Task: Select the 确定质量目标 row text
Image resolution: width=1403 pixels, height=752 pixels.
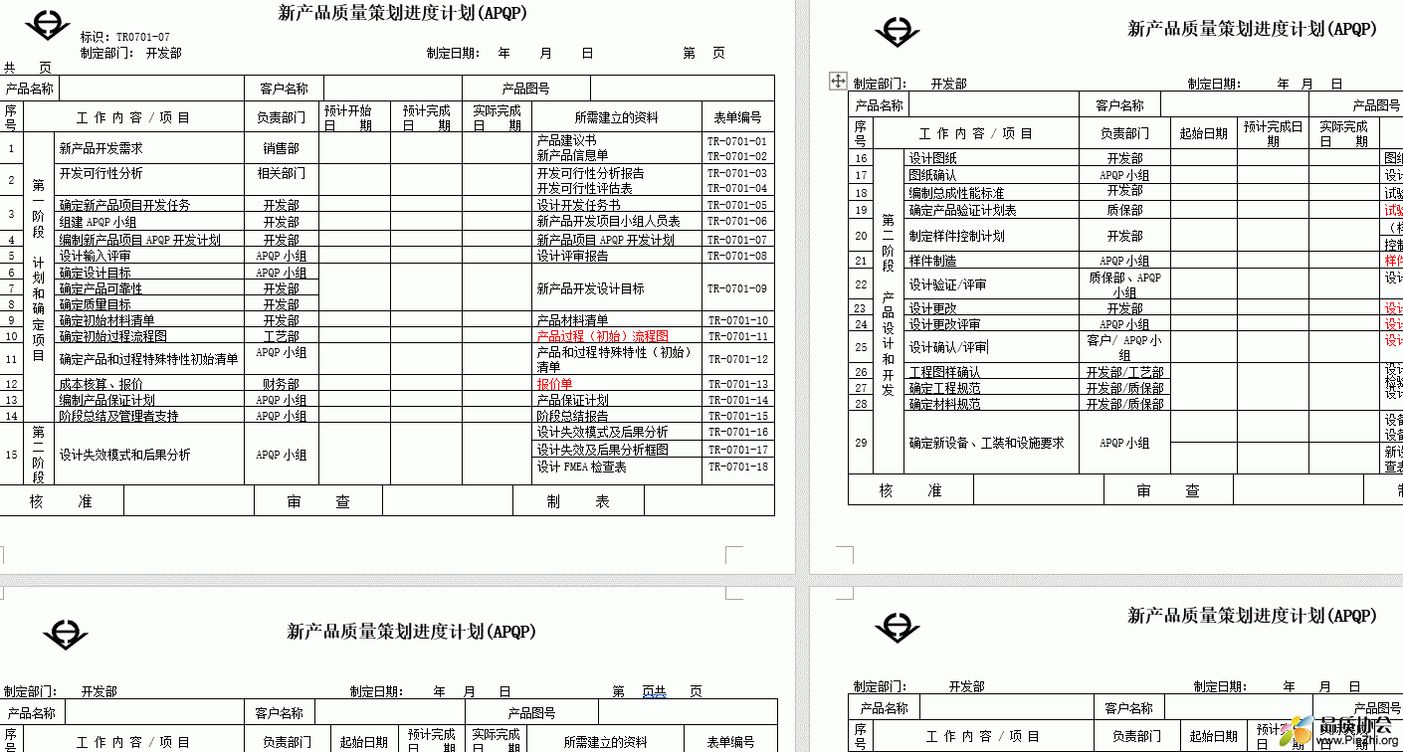Action: point(95,304)
